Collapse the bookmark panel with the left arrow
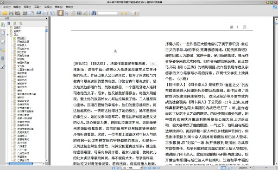 click(46, 18)
